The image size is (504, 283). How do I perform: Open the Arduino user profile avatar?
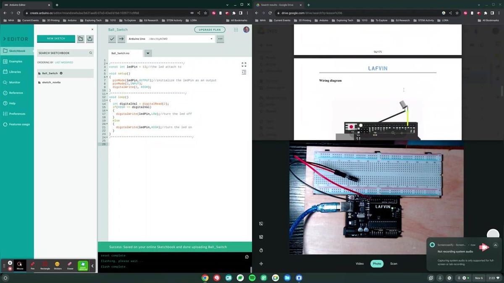click(246, 30)
